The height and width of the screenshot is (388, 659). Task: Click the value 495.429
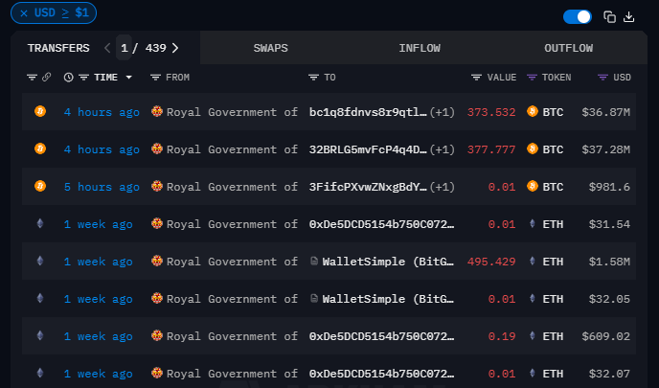[x=491, y=262]
